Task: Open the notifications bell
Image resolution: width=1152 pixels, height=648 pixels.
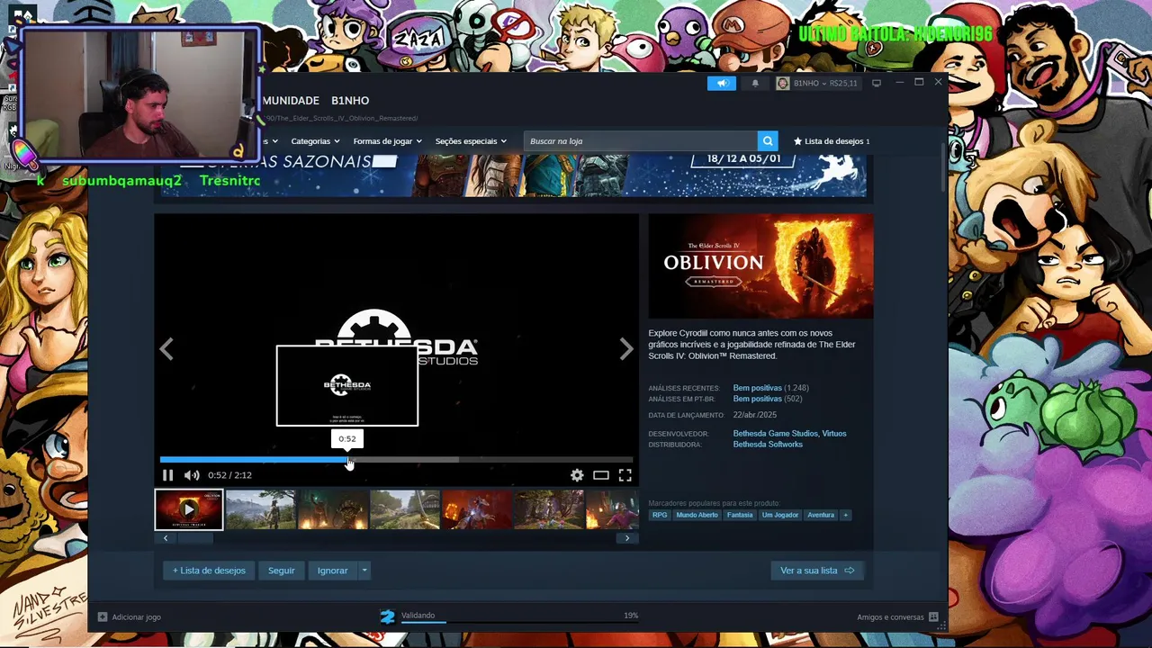Action: [755, 83]
